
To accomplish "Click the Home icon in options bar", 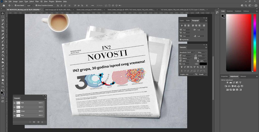I will click(x=4, y=5).
